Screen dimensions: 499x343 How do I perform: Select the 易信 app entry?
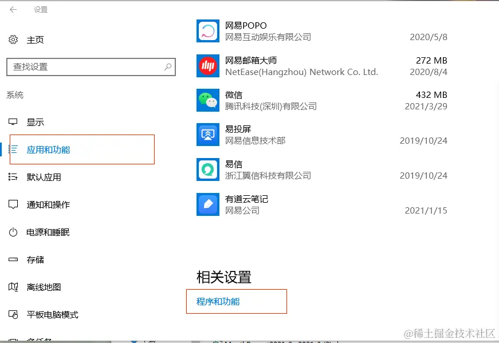pyautogui.click(x=322, y=169)
